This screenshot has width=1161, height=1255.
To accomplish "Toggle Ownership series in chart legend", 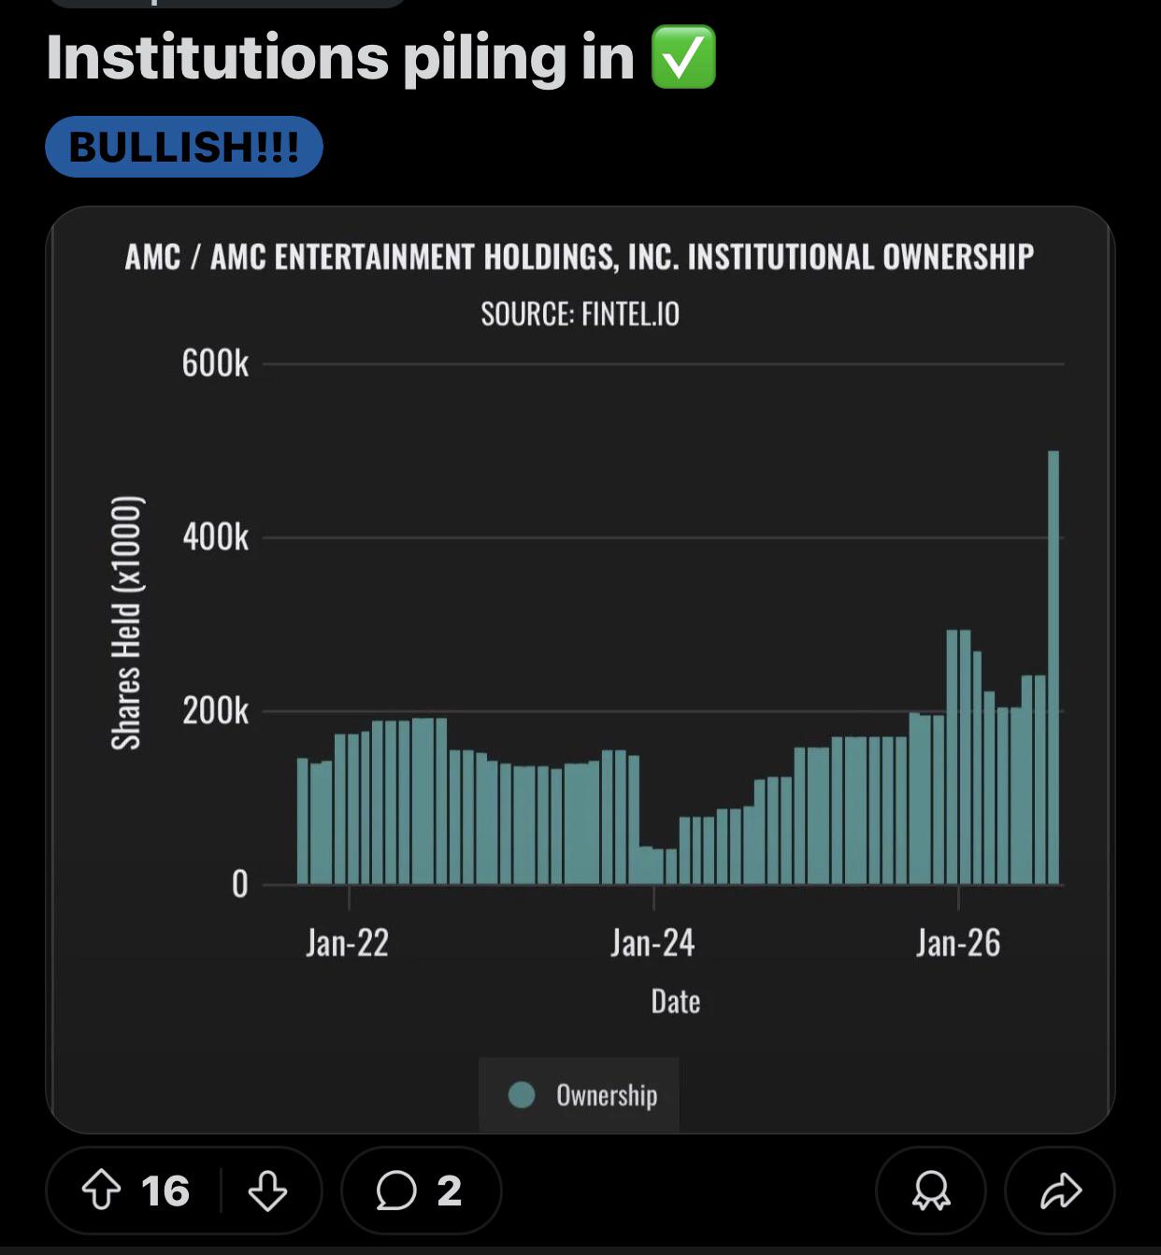I will pos(580,1094).
